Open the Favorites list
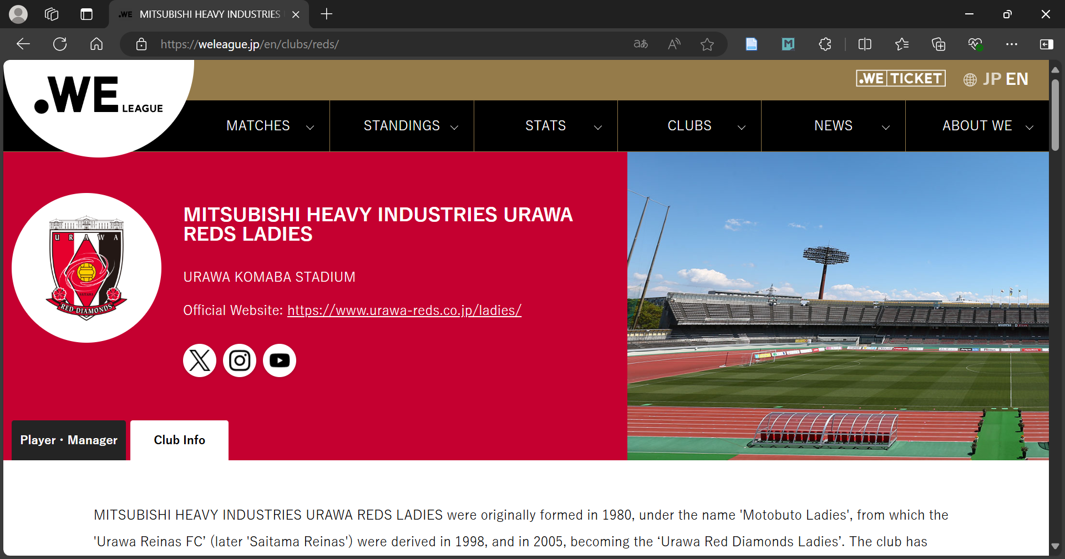 [x=902, y=44]
